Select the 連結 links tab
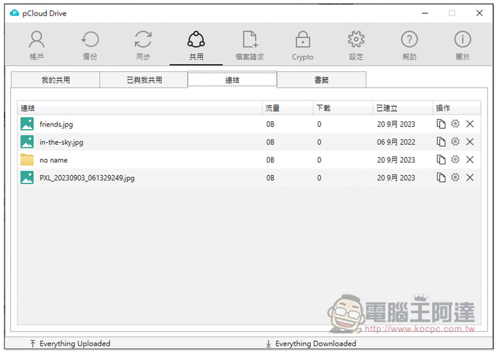The height and width of the screenshot is (353, 497). click(x=232, y=79)
